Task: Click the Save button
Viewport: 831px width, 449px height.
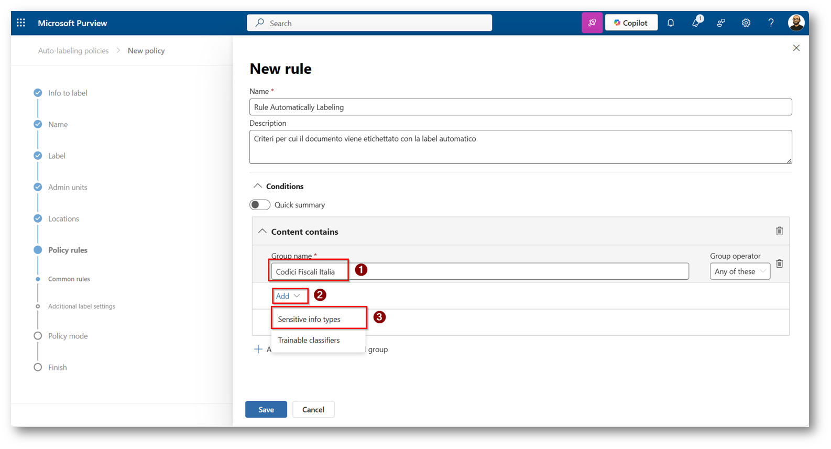Action: click(x=266, y=410)
